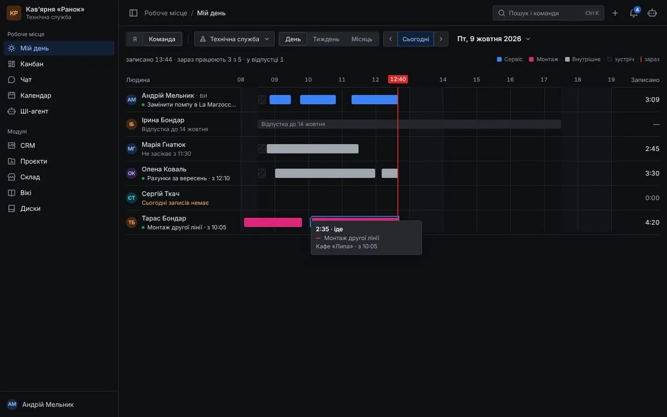
Task: Toggle Внутрішнє legend filter
Action: point(583,59)
